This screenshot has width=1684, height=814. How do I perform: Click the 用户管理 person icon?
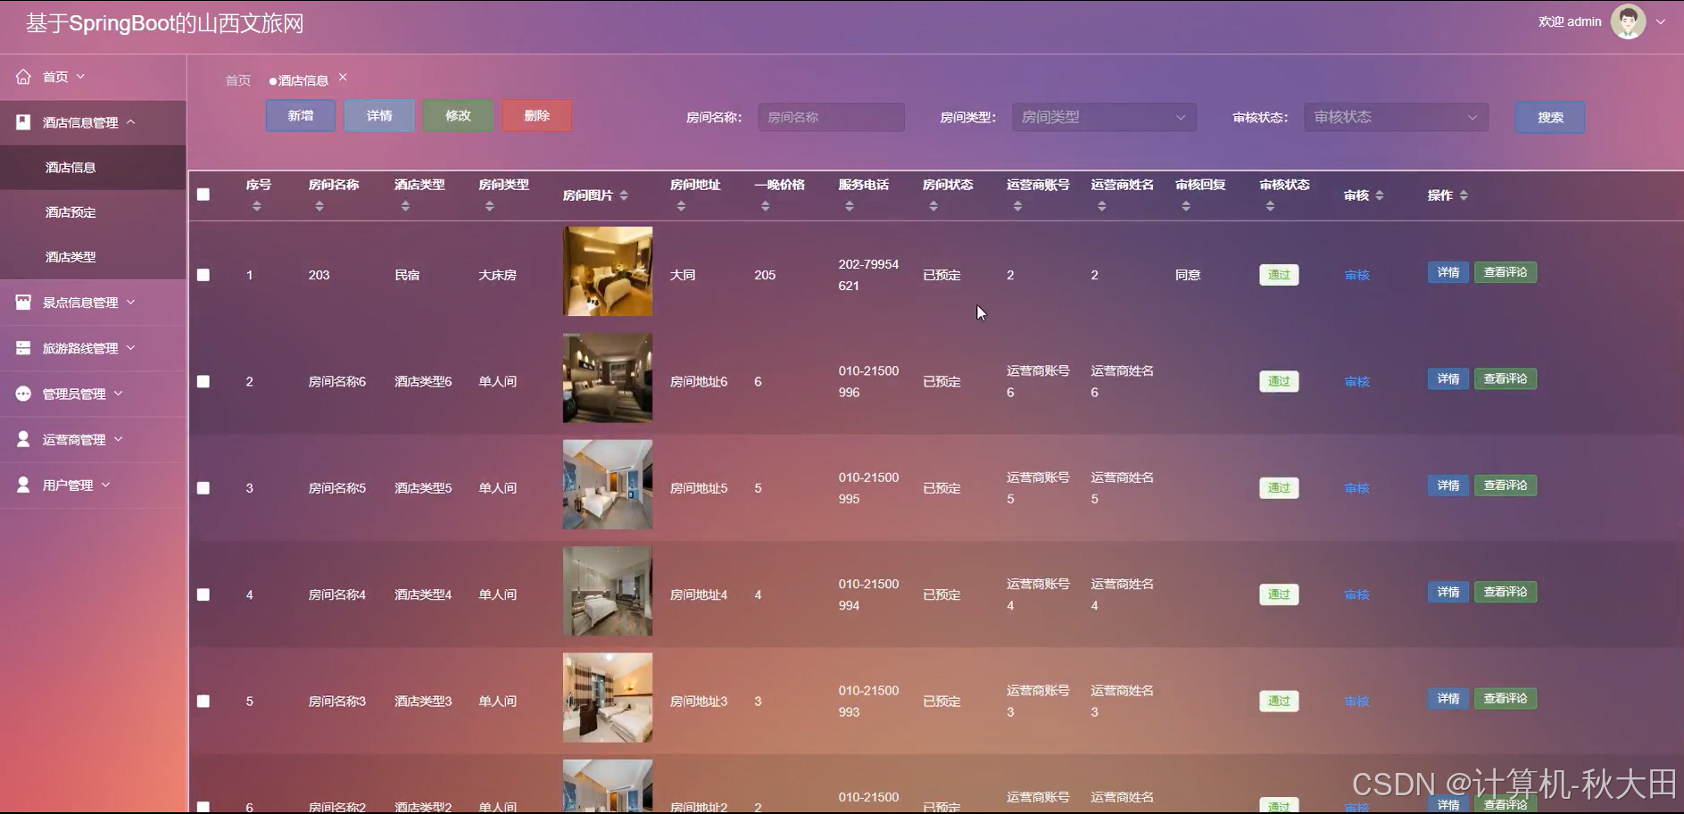click(23, 485)
